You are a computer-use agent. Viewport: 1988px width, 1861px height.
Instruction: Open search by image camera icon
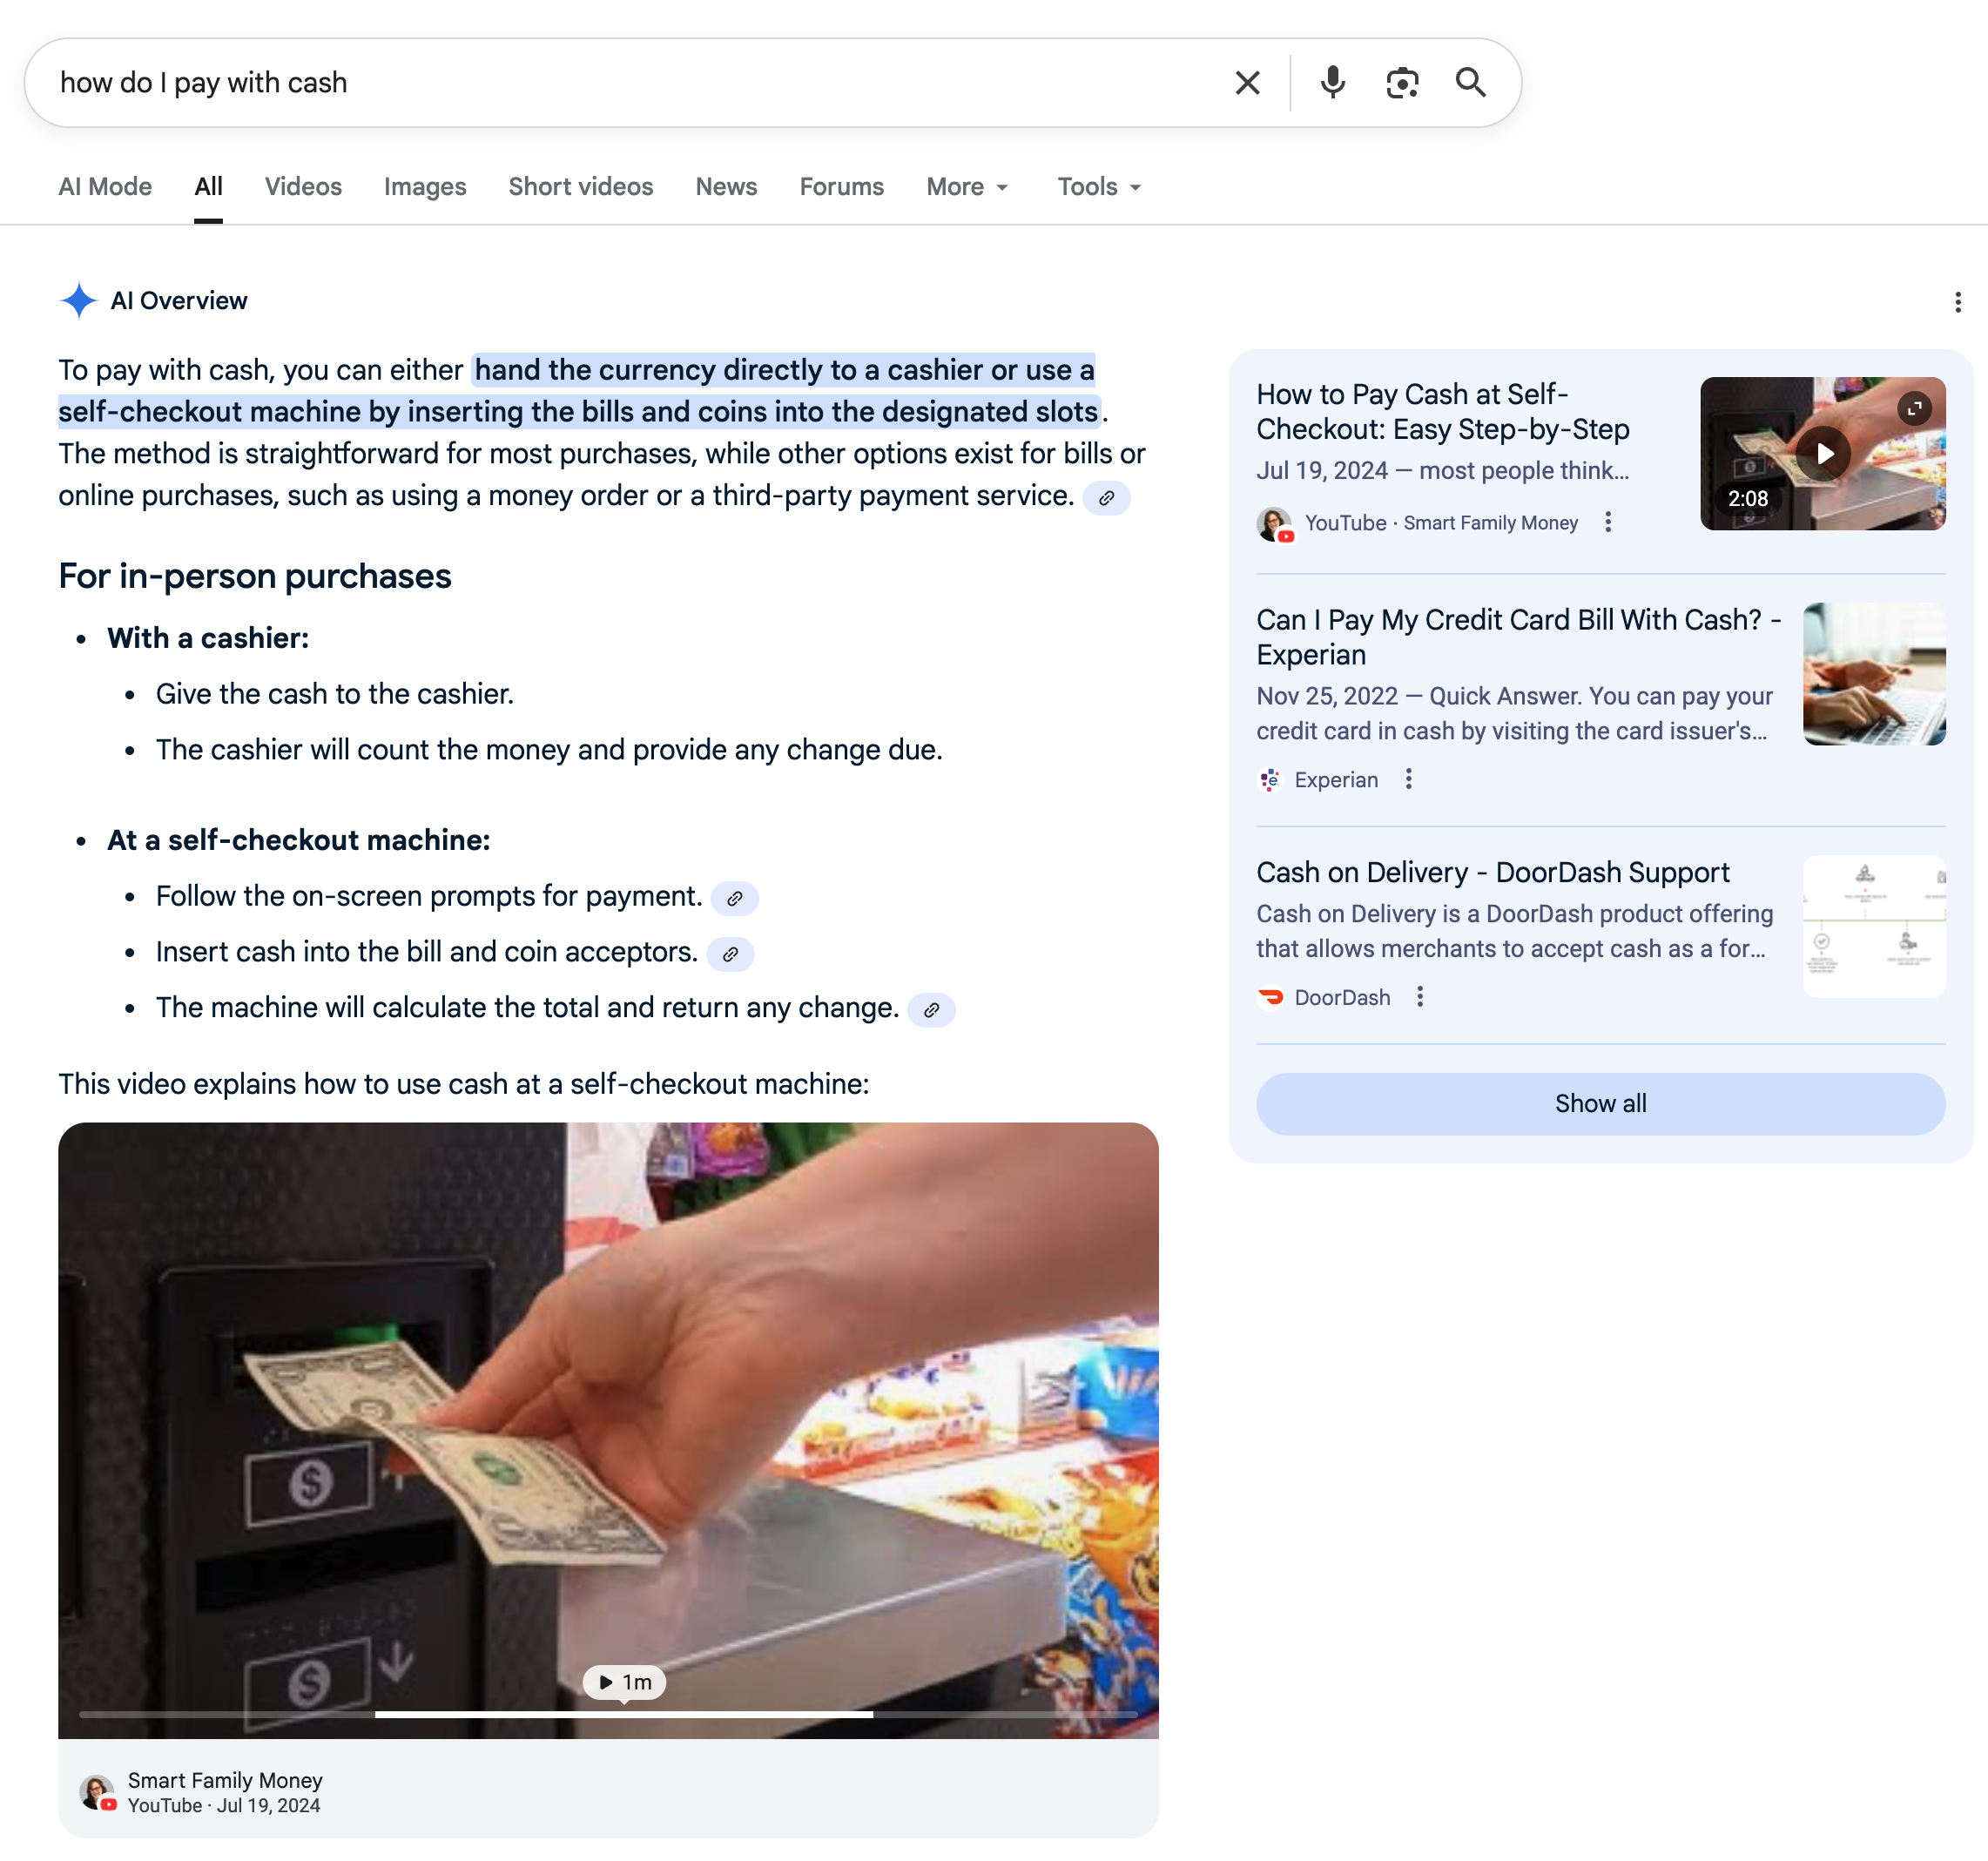(x=1402, y=83)
